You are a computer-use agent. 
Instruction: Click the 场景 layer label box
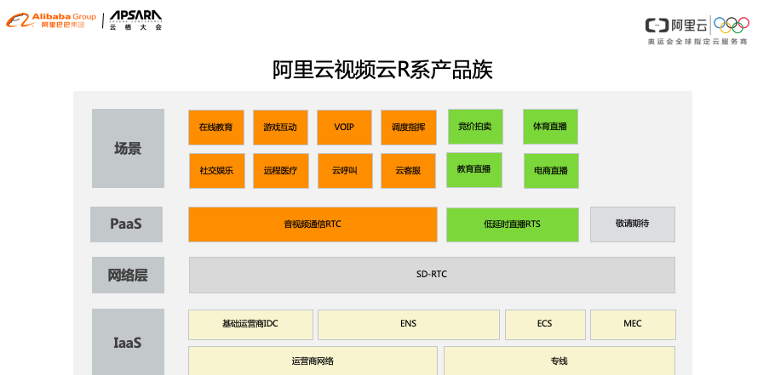(x=128, y=148)
